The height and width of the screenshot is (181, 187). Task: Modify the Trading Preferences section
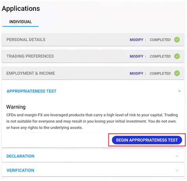[x=137, y=56]
